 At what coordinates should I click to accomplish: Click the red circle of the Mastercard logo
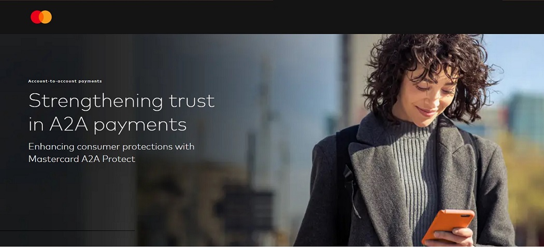[x=36, y=17]
